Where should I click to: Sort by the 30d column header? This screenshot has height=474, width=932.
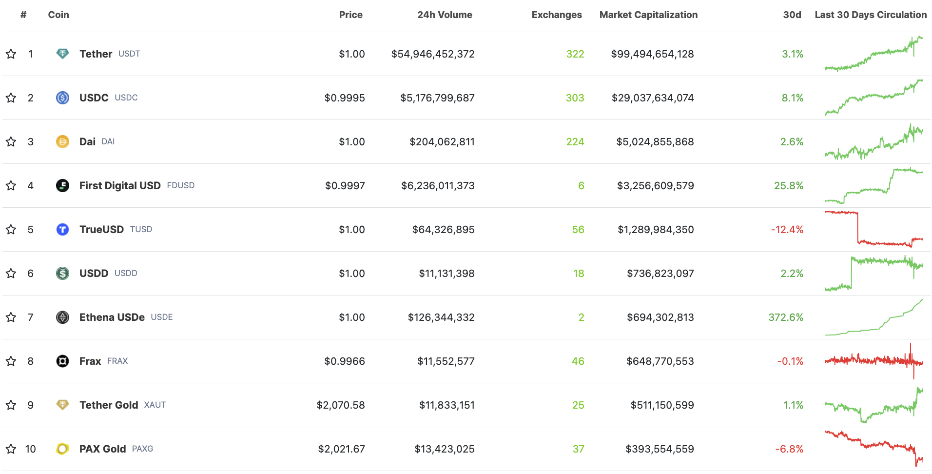point(792,15)
